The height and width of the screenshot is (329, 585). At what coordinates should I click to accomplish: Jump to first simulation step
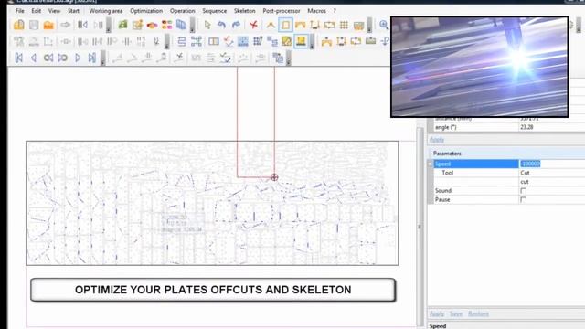coord(18,58)
